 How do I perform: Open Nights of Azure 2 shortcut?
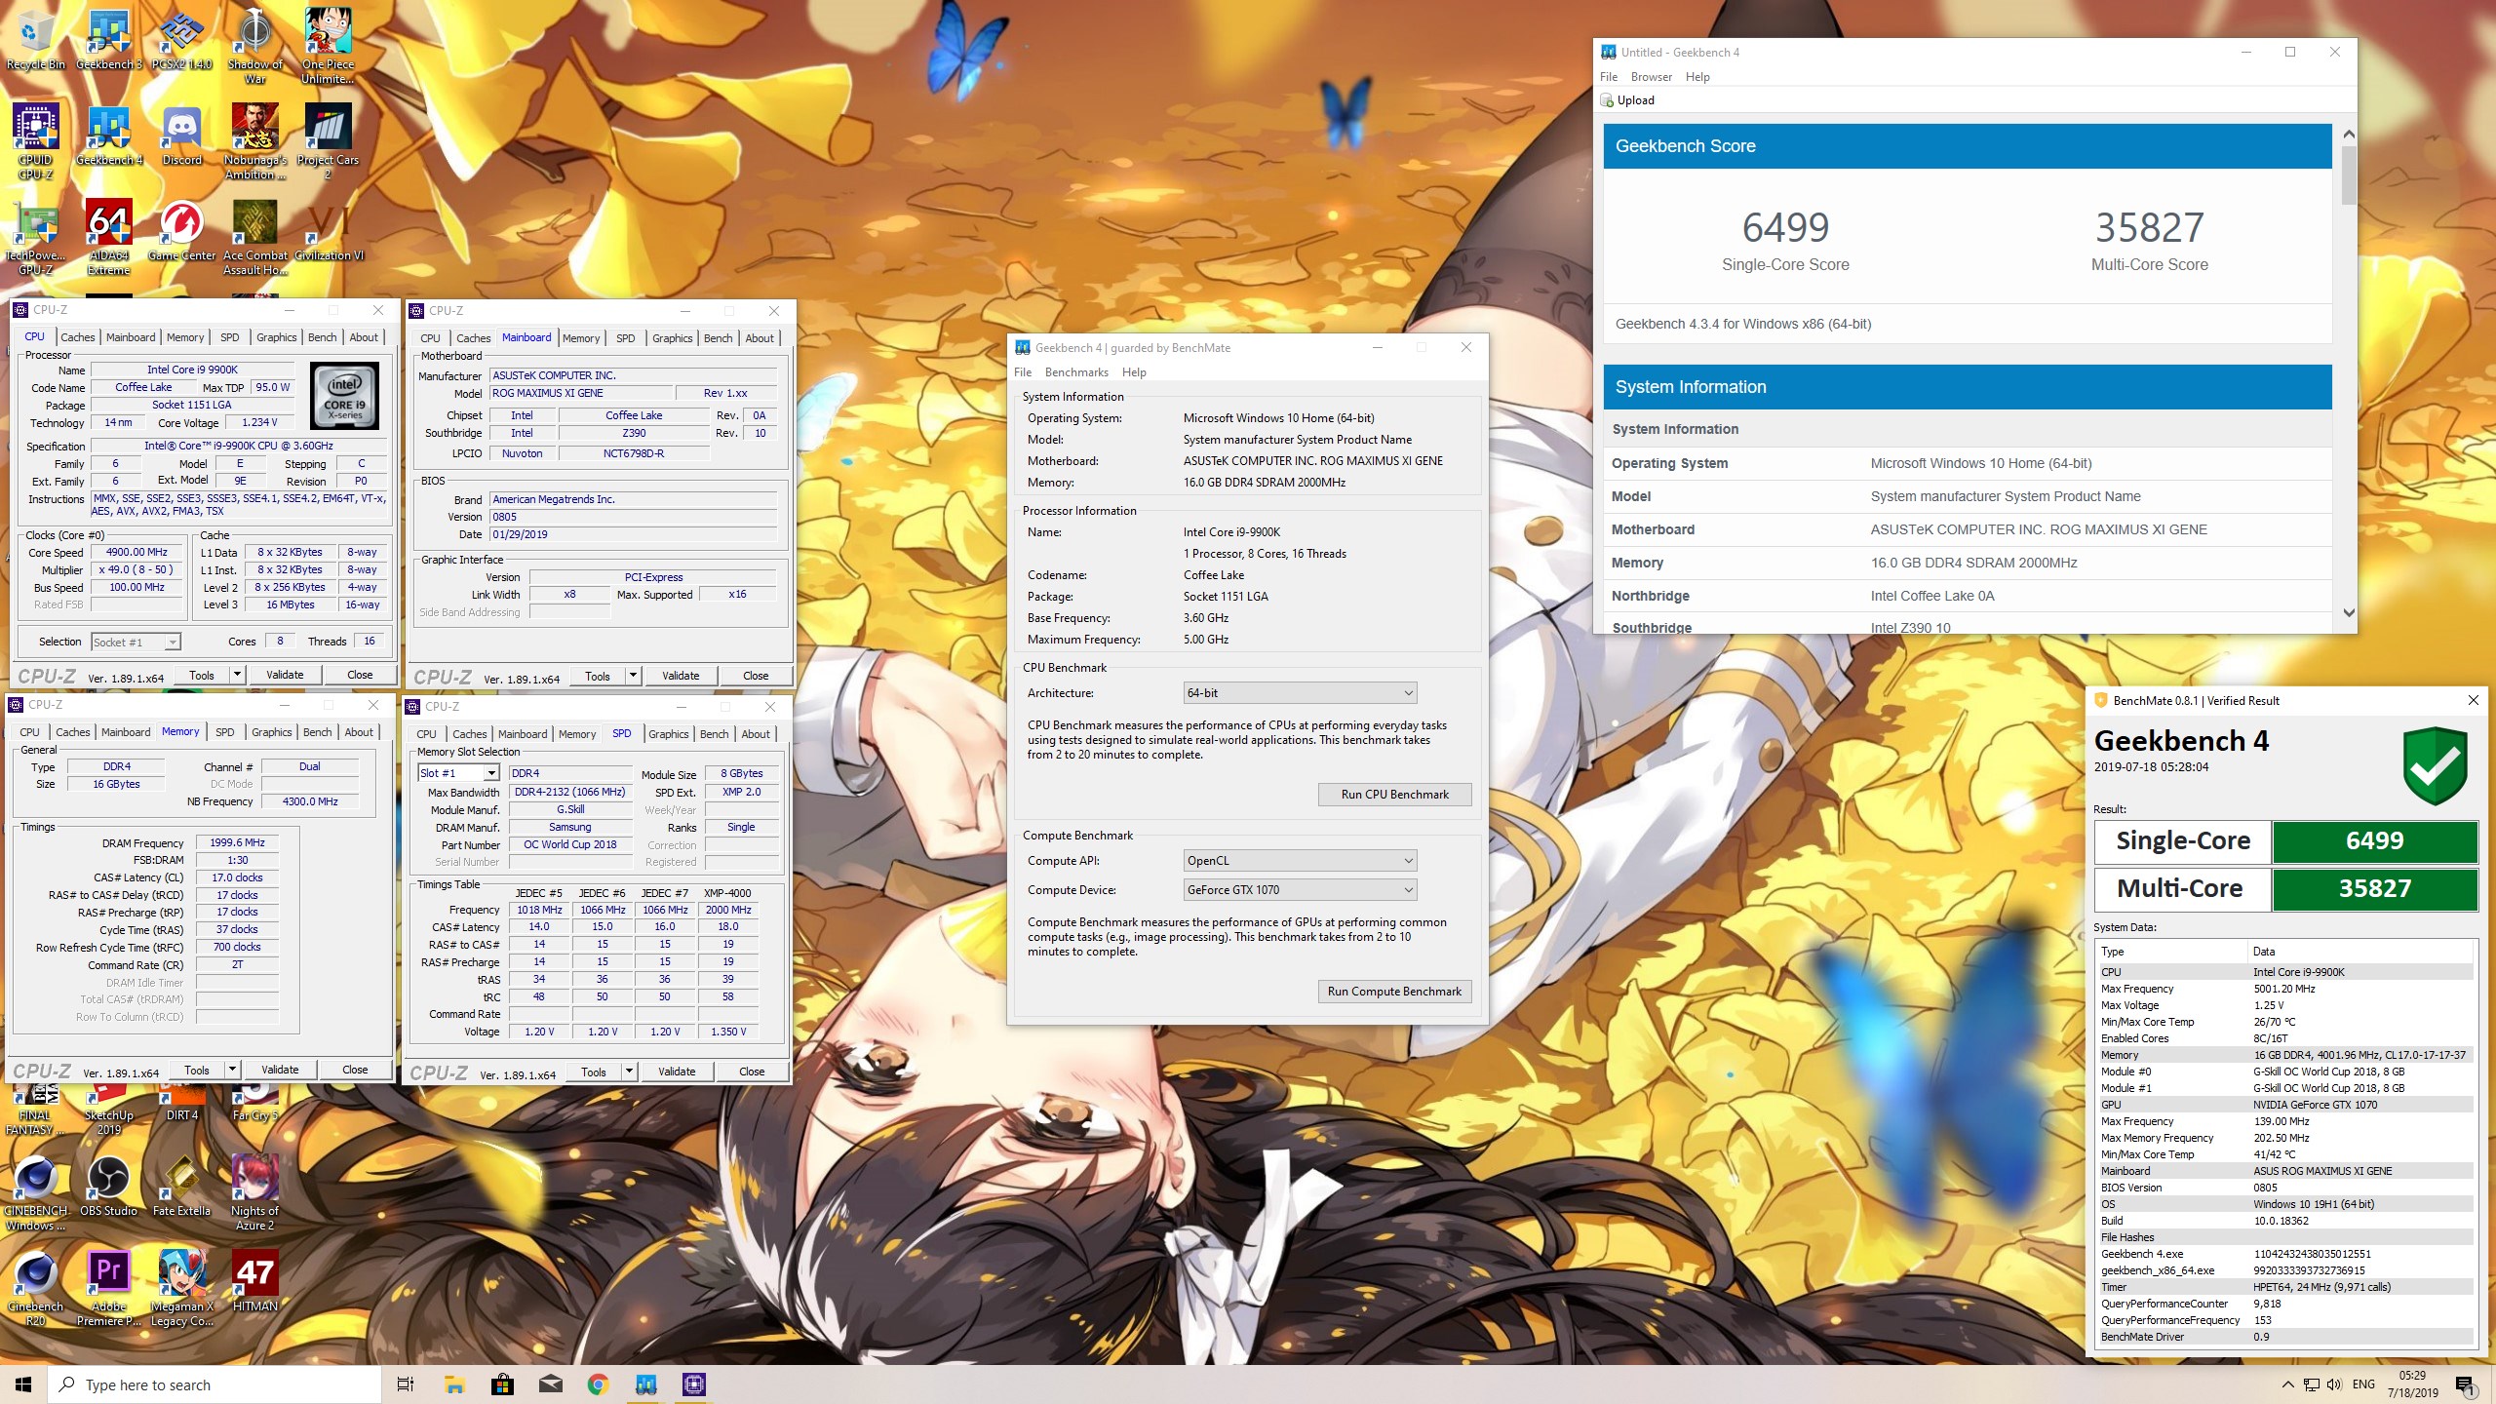click(x=254, y=1192)
